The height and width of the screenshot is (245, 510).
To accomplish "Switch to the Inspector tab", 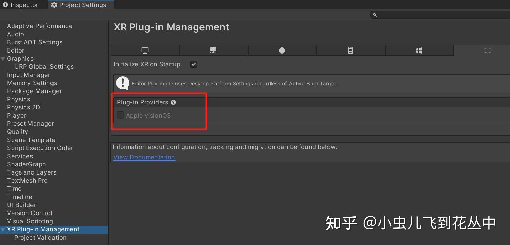I will click(20, 5).
